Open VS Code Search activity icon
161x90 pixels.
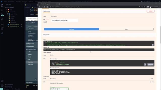(2, 10)
